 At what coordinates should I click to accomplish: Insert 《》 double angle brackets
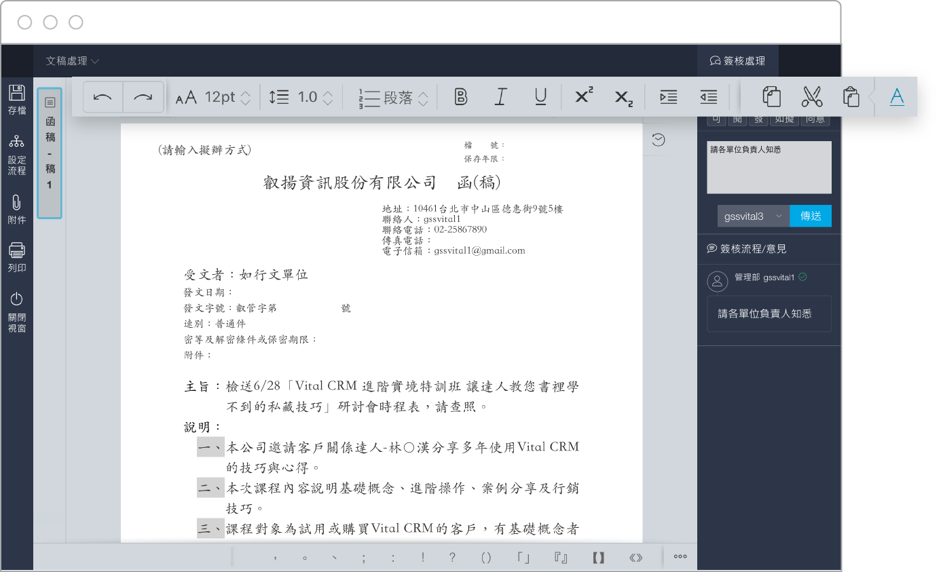(636, 558)
